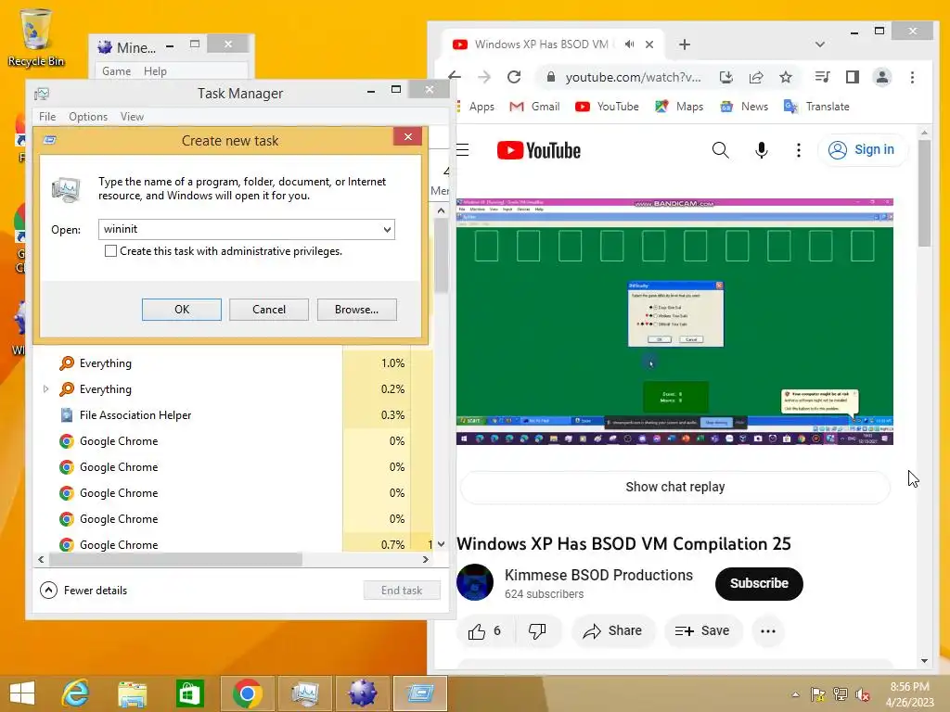This screenshot has height=712, width=950.
Task: Dislike the video with thumbs down
Action: pyautogui.click(x=537, y=630)
